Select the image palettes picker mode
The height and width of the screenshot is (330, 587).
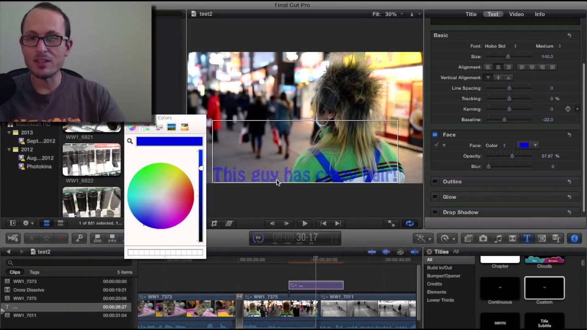172,127
